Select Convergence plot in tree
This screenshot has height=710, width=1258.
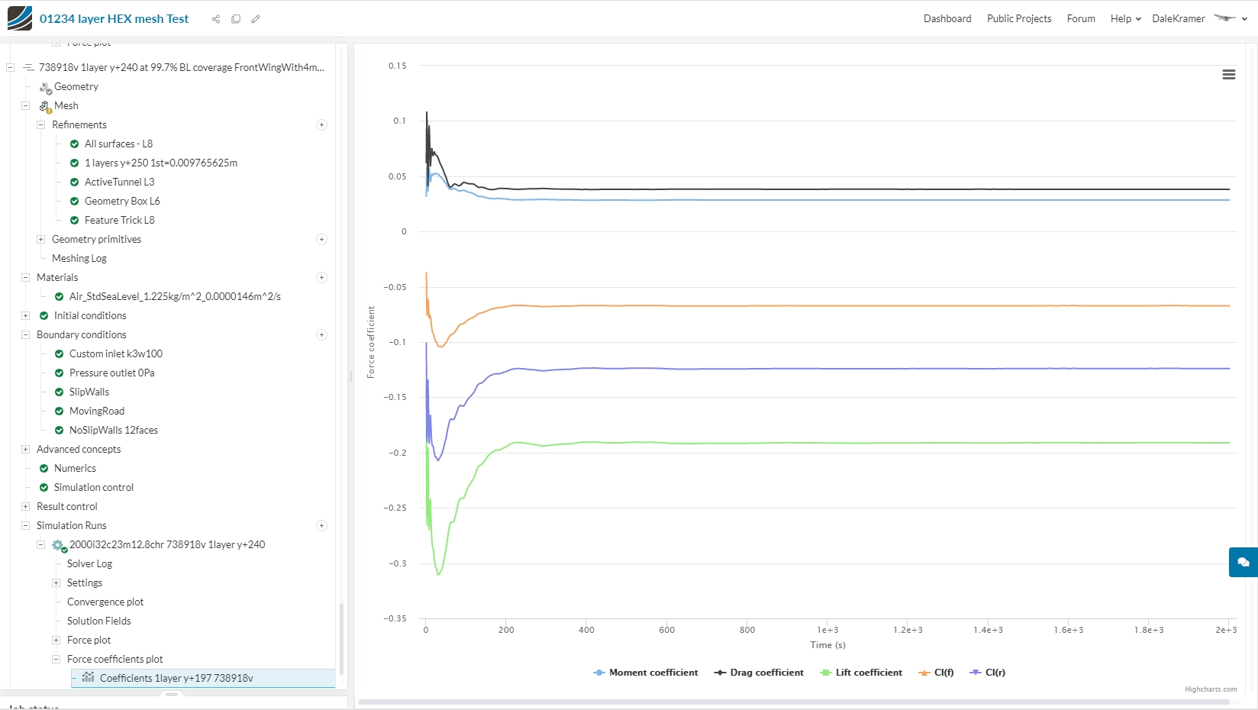tap(105, 602)
